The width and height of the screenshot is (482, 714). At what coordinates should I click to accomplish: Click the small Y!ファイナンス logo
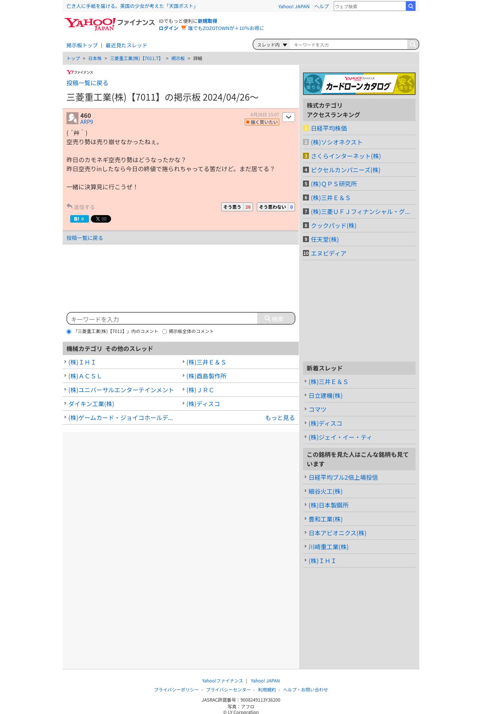click(x=80, y=72)
